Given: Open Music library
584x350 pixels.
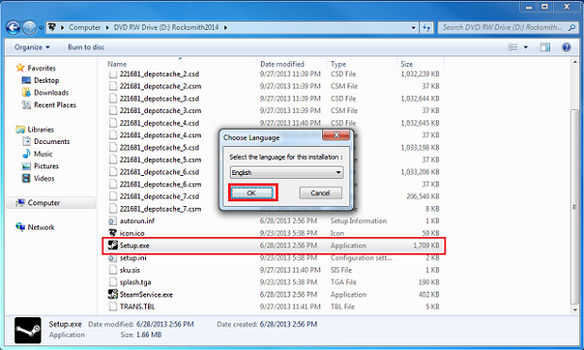Looking at the screenshot, I should click(42, 154).
